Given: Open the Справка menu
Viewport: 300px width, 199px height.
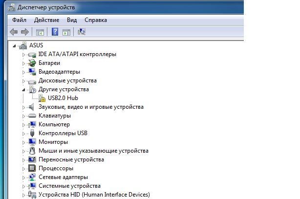Looking at the screenshot, I should [x=96, y=20].
